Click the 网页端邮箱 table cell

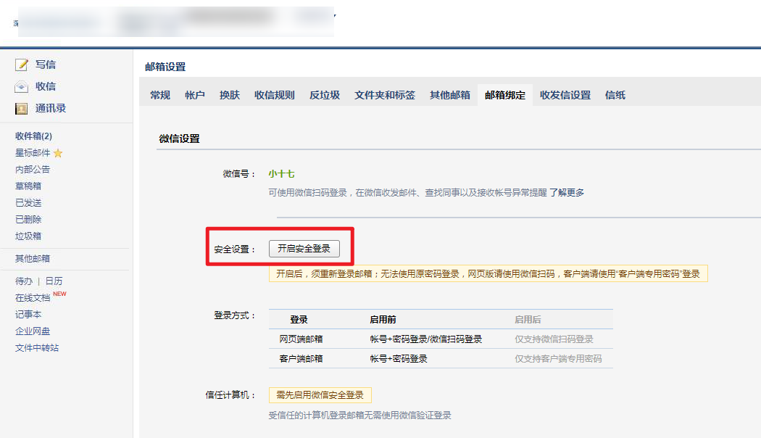click(301, 339)
